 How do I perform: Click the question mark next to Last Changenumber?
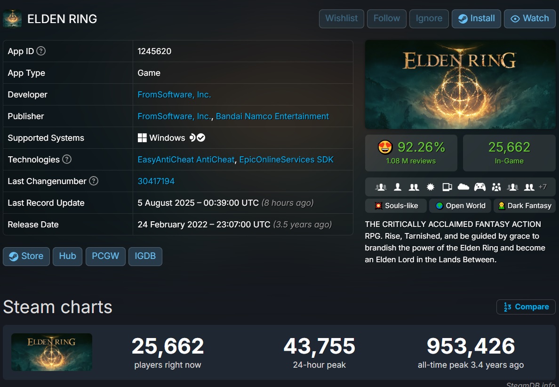(x=94, y=181)
